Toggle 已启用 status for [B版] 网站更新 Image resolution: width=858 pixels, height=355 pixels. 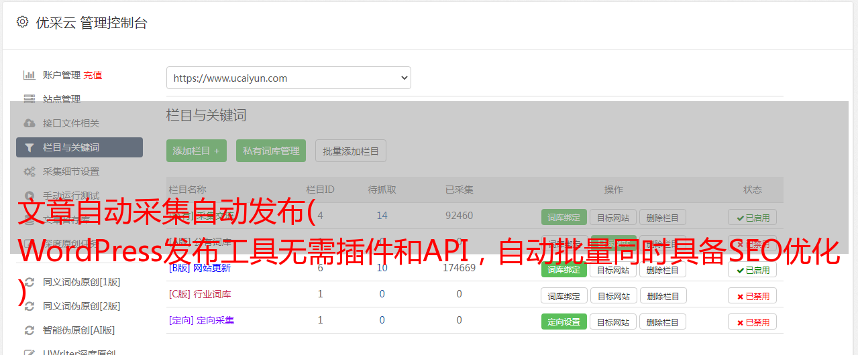click(x=752, y=269)
